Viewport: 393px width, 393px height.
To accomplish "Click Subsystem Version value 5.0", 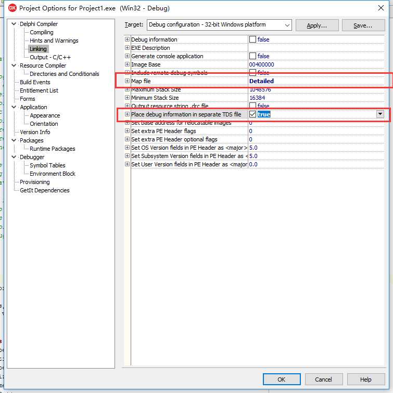I will pyautogui.click(x=253, y=156).
